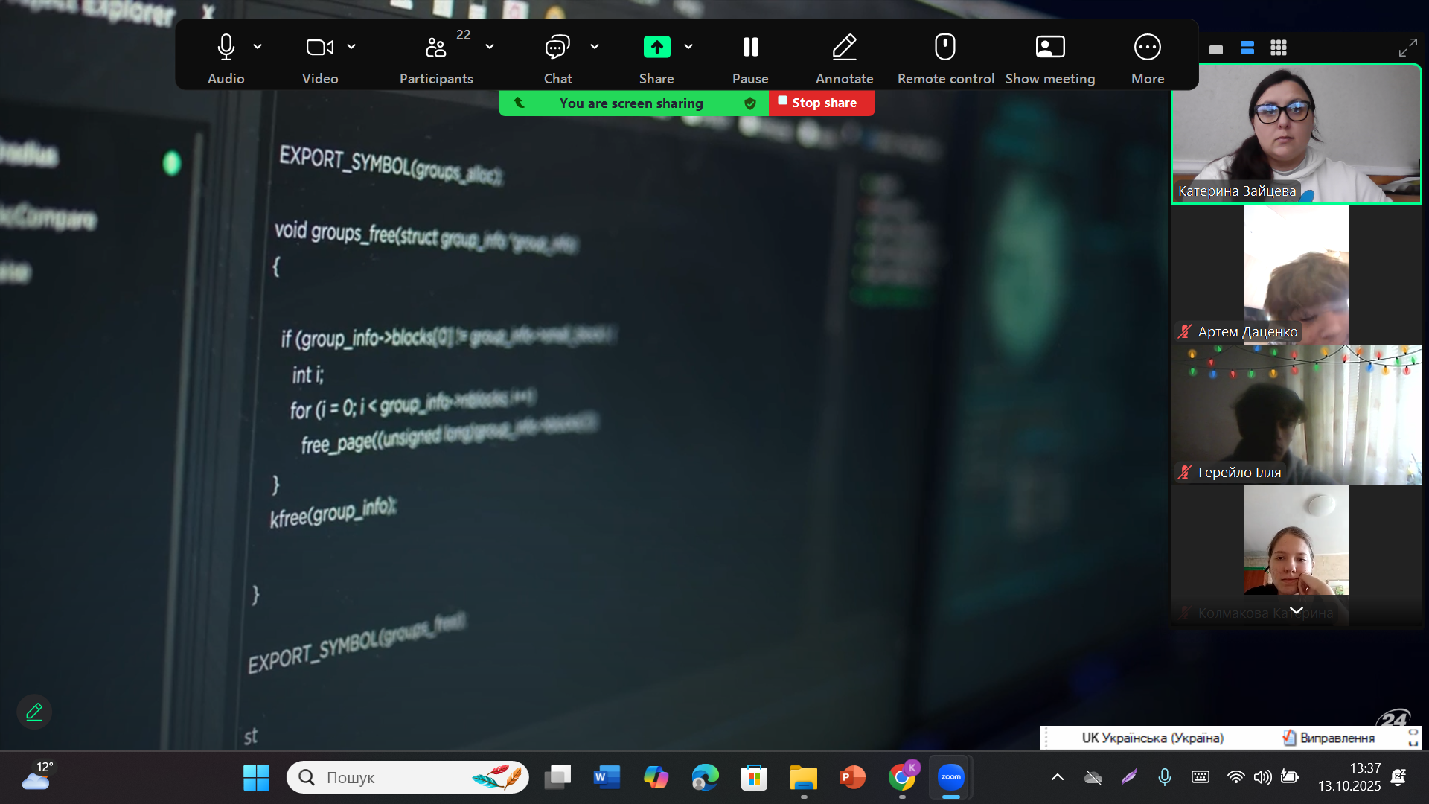Screen dimensions: 1429x804
Task: Switch to the single-strip video view
Action: click(1216, 50)
